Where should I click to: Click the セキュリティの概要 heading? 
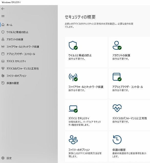(x=80, y=17)
